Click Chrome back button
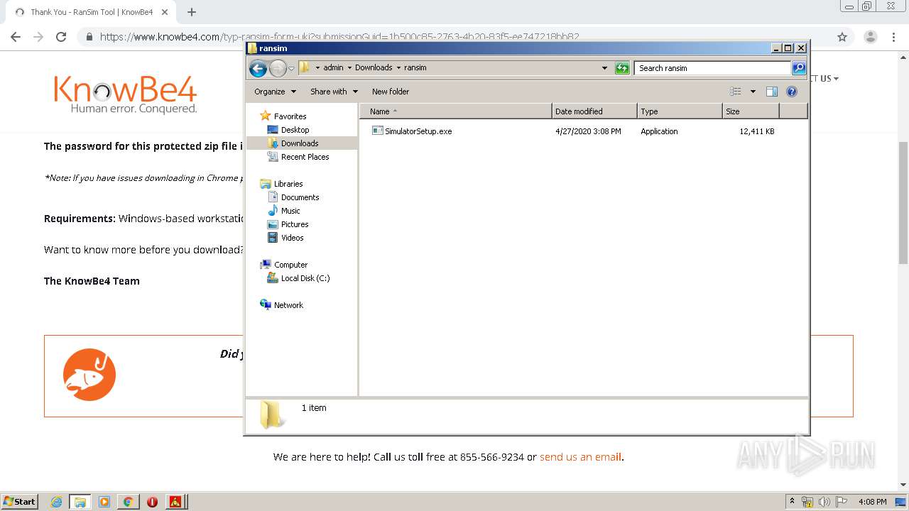The width and height of the screenshot is (909, 511). (16, 37)
